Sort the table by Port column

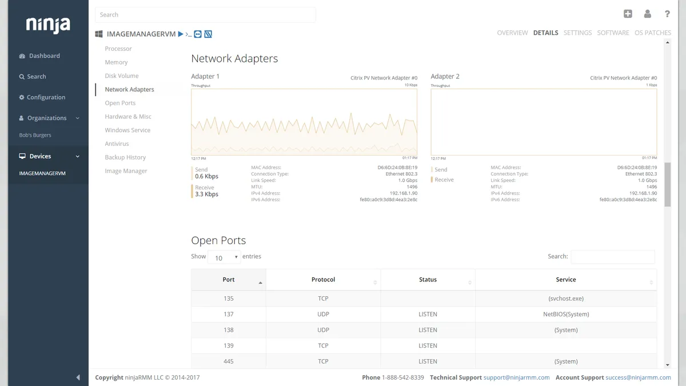coord(229,280)
